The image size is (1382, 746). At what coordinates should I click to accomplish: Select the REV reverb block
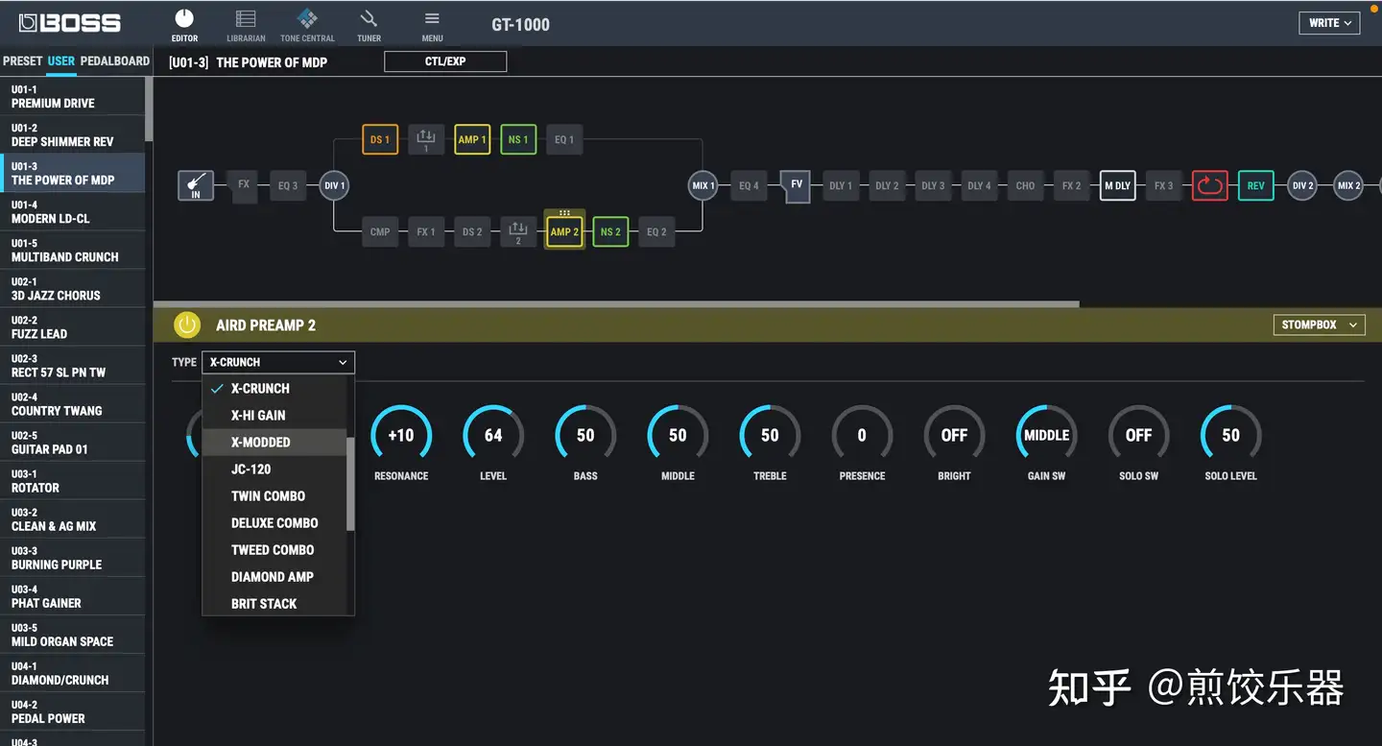(x=1255, y=185)
